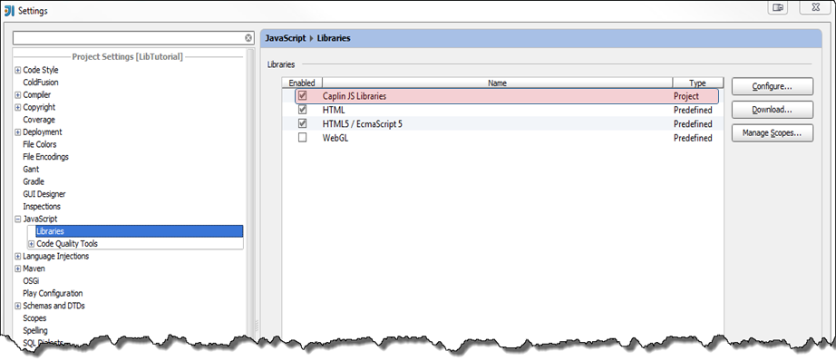Expand the Code Style node
The width and height of the screenshot is (836, 361).
pos(18,70)
